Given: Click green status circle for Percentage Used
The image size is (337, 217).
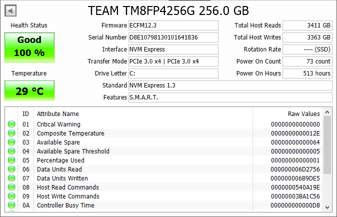Looking at the screenshot, I should coord(11,160).
